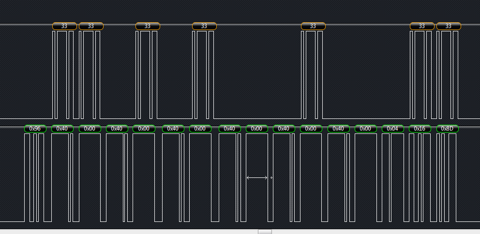This screenshot has width=480, height=234.
Task: Click the horizontal scrollbar thumb at bottom
Action: pyautogui.click(x=265, y=232)
